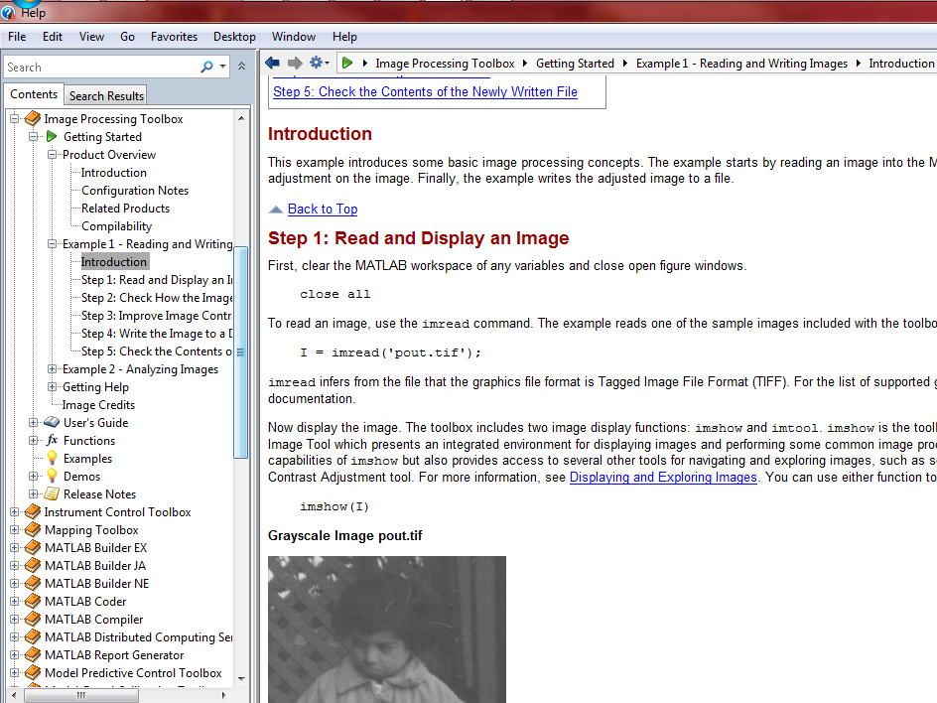Click the Forward navigation arrow
The image size is (937, 703).
(295, 63)
